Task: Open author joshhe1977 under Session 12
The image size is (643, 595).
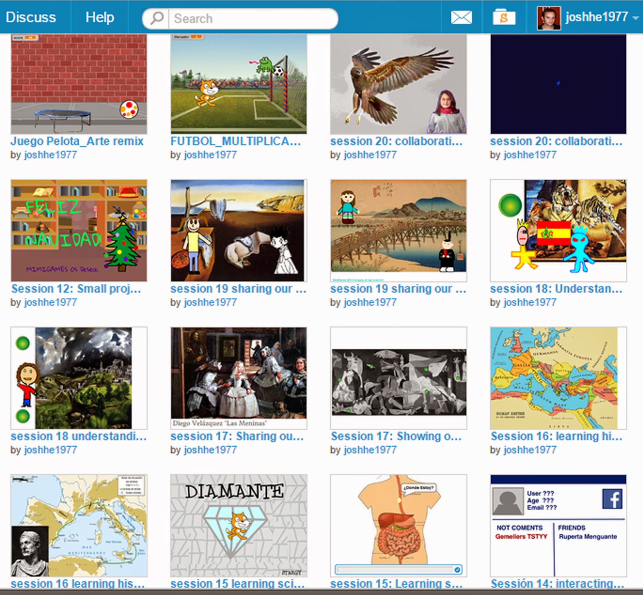Action: pyautogui.click(x=51, y=302)
